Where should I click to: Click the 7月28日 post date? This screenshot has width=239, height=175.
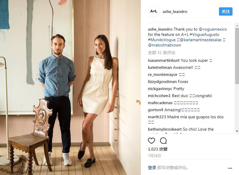click(154, 156)
